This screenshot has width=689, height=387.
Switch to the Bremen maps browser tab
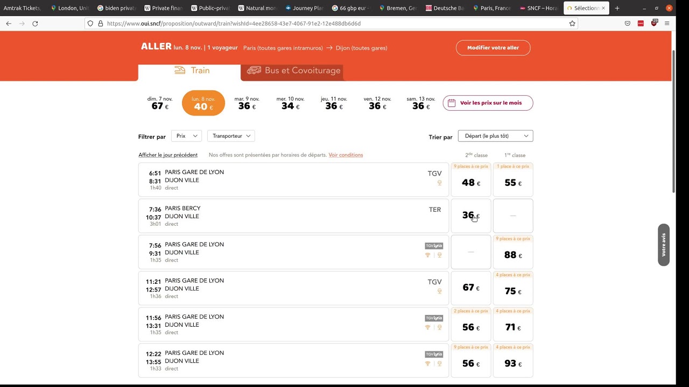[398, 8]
